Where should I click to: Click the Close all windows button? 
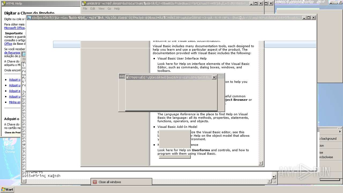tap(121, 182)
